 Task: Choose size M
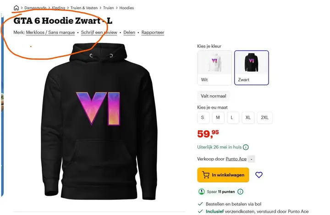(218, 117)
